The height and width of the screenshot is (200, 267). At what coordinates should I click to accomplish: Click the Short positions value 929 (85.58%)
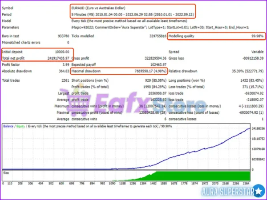(156, 80)
